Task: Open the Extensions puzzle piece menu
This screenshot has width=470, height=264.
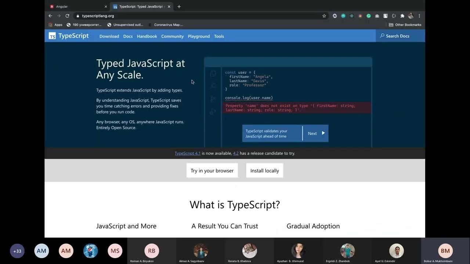Action: 402,16
